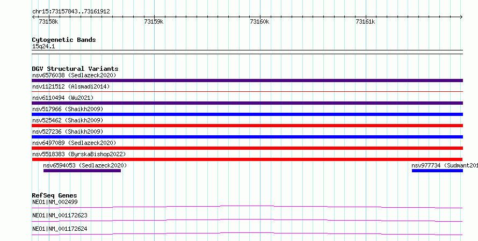Open the nsv525462 (Shaikh2009) label
Screen dimensions: 478x241
coord(68,120)
